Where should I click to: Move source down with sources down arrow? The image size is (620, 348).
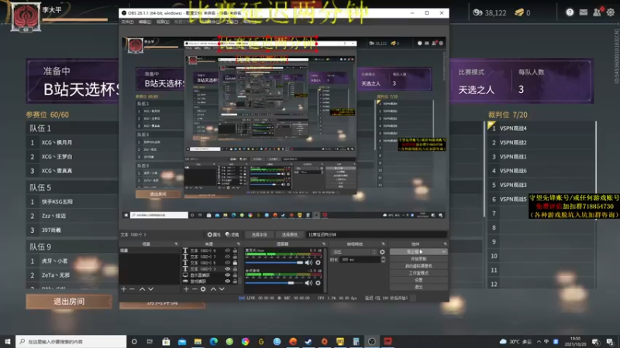222,289
